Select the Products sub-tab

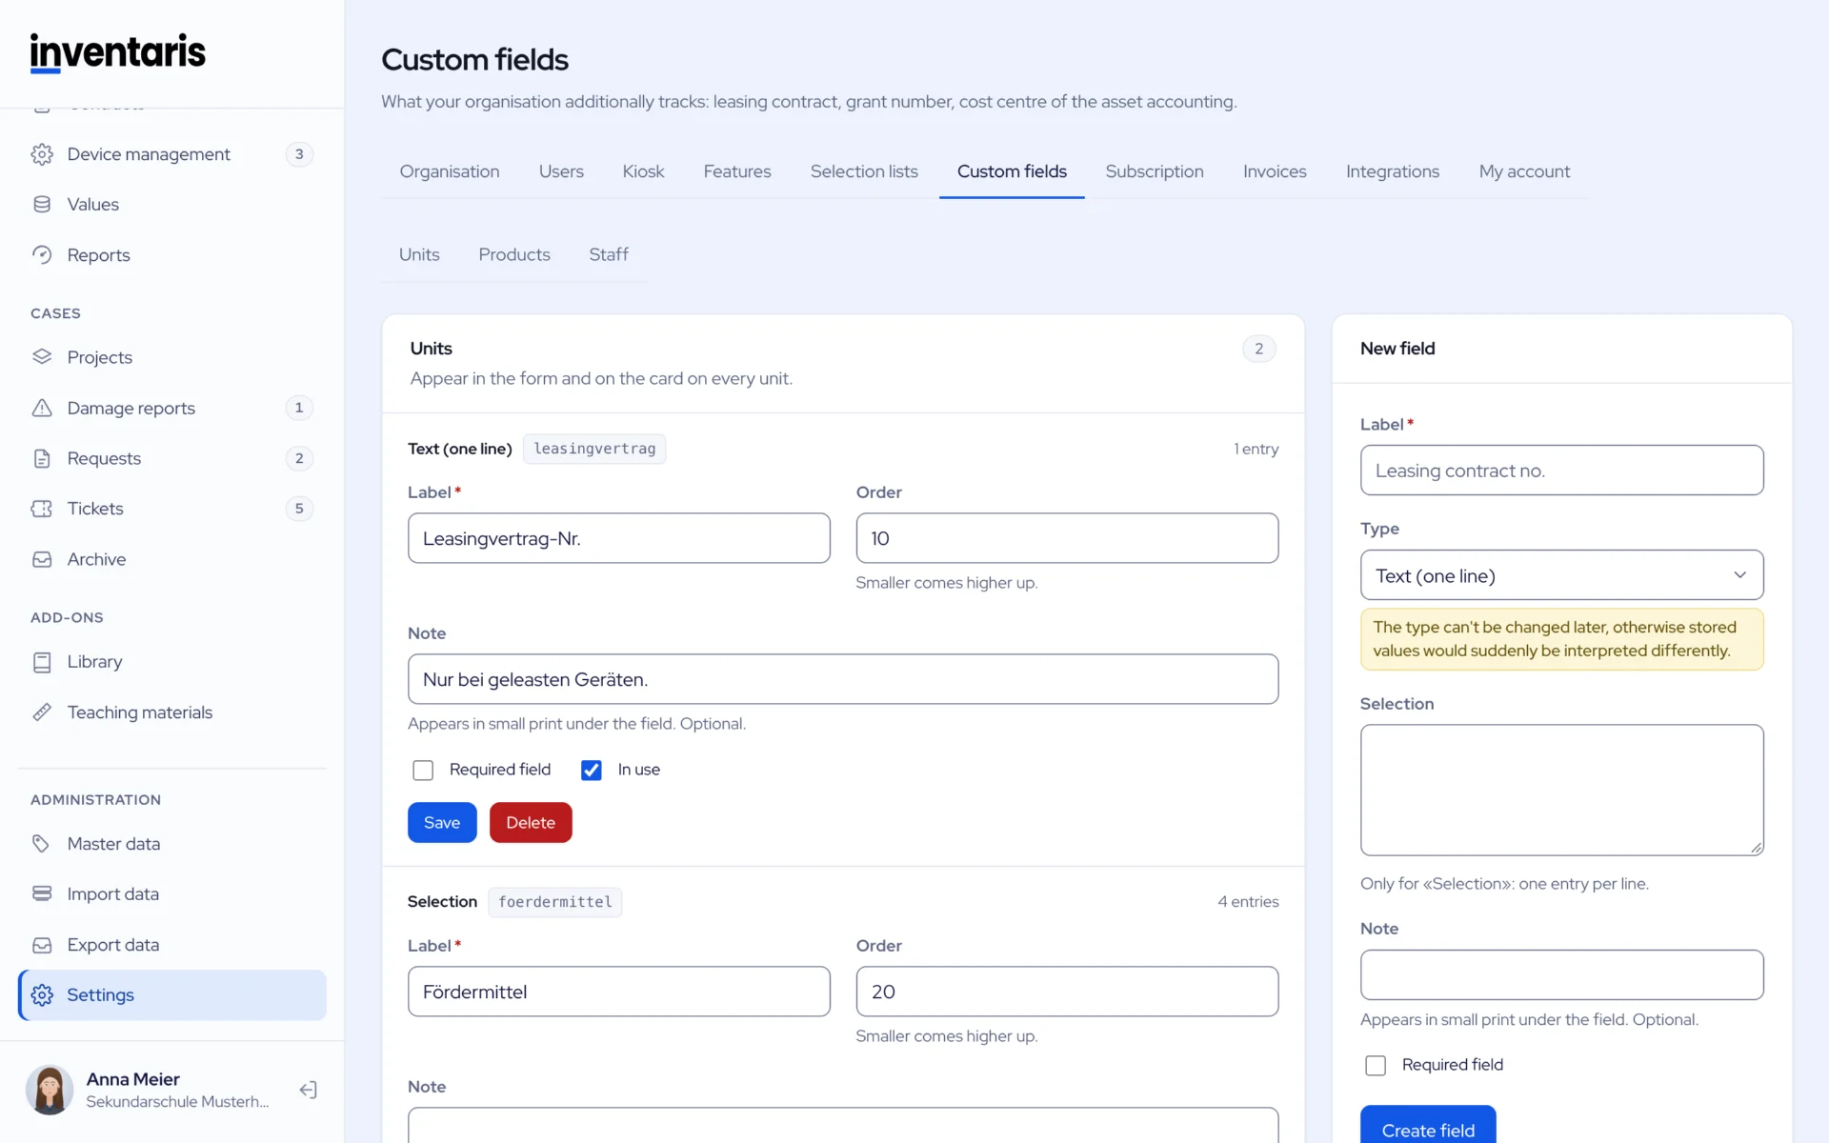pos(514,254)
